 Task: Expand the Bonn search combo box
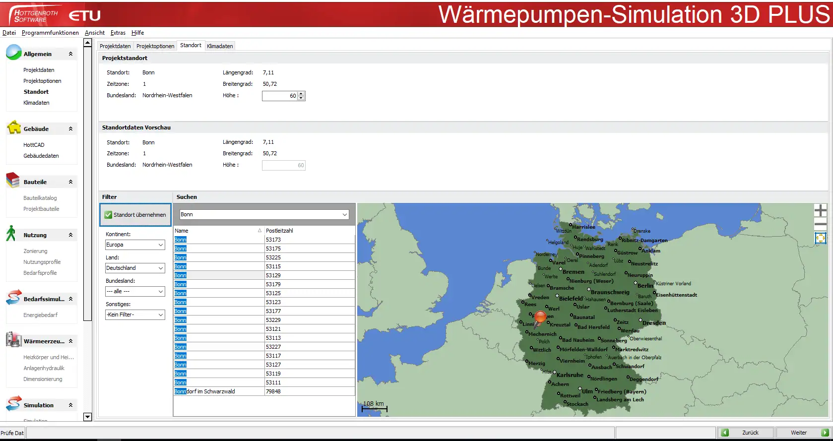[x=344, y=215]
